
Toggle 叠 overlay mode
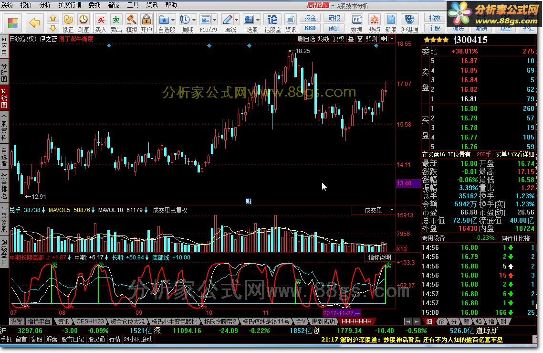tap(351, 39)
